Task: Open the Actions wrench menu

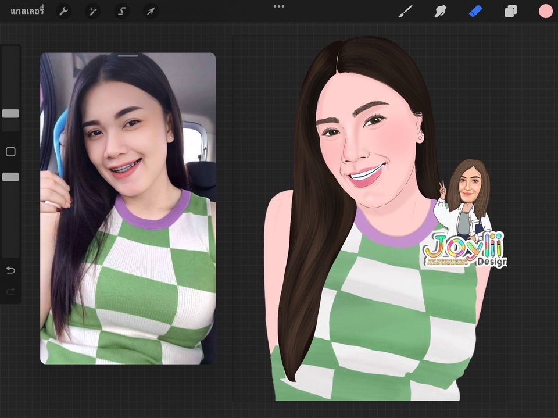Action: (x=64, y=11)
